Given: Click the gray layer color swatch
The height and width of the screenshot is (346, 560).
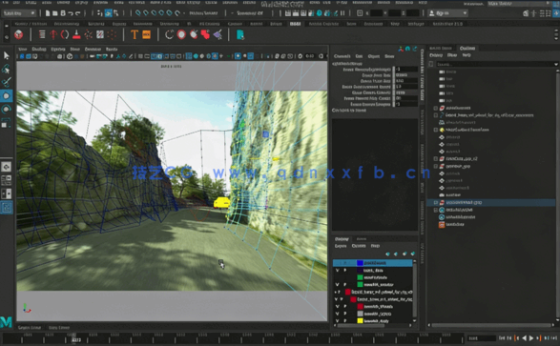Looking at the screenshot, I should (360, 314).
